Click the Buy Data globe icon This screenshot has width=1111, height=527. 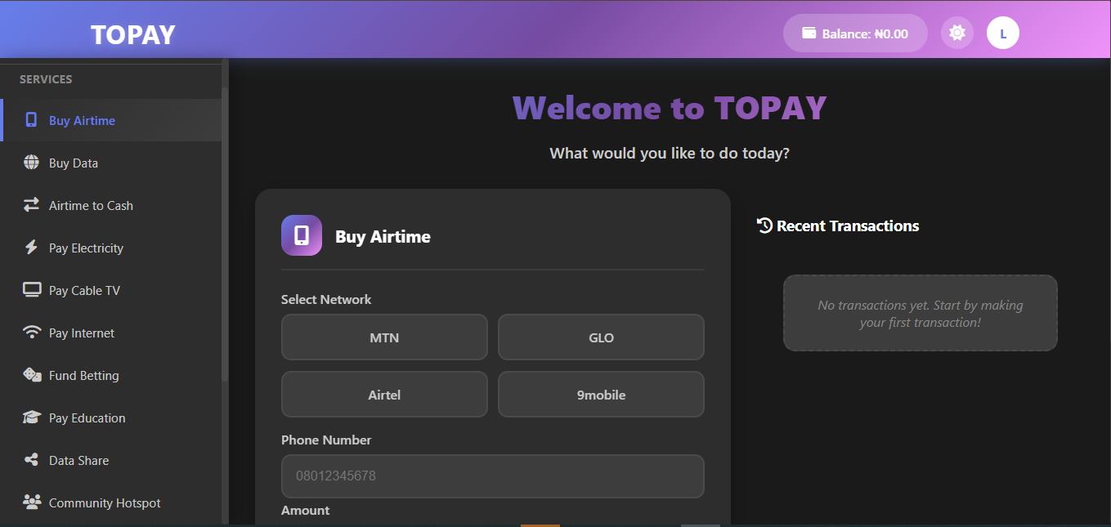tap(31, 163)
